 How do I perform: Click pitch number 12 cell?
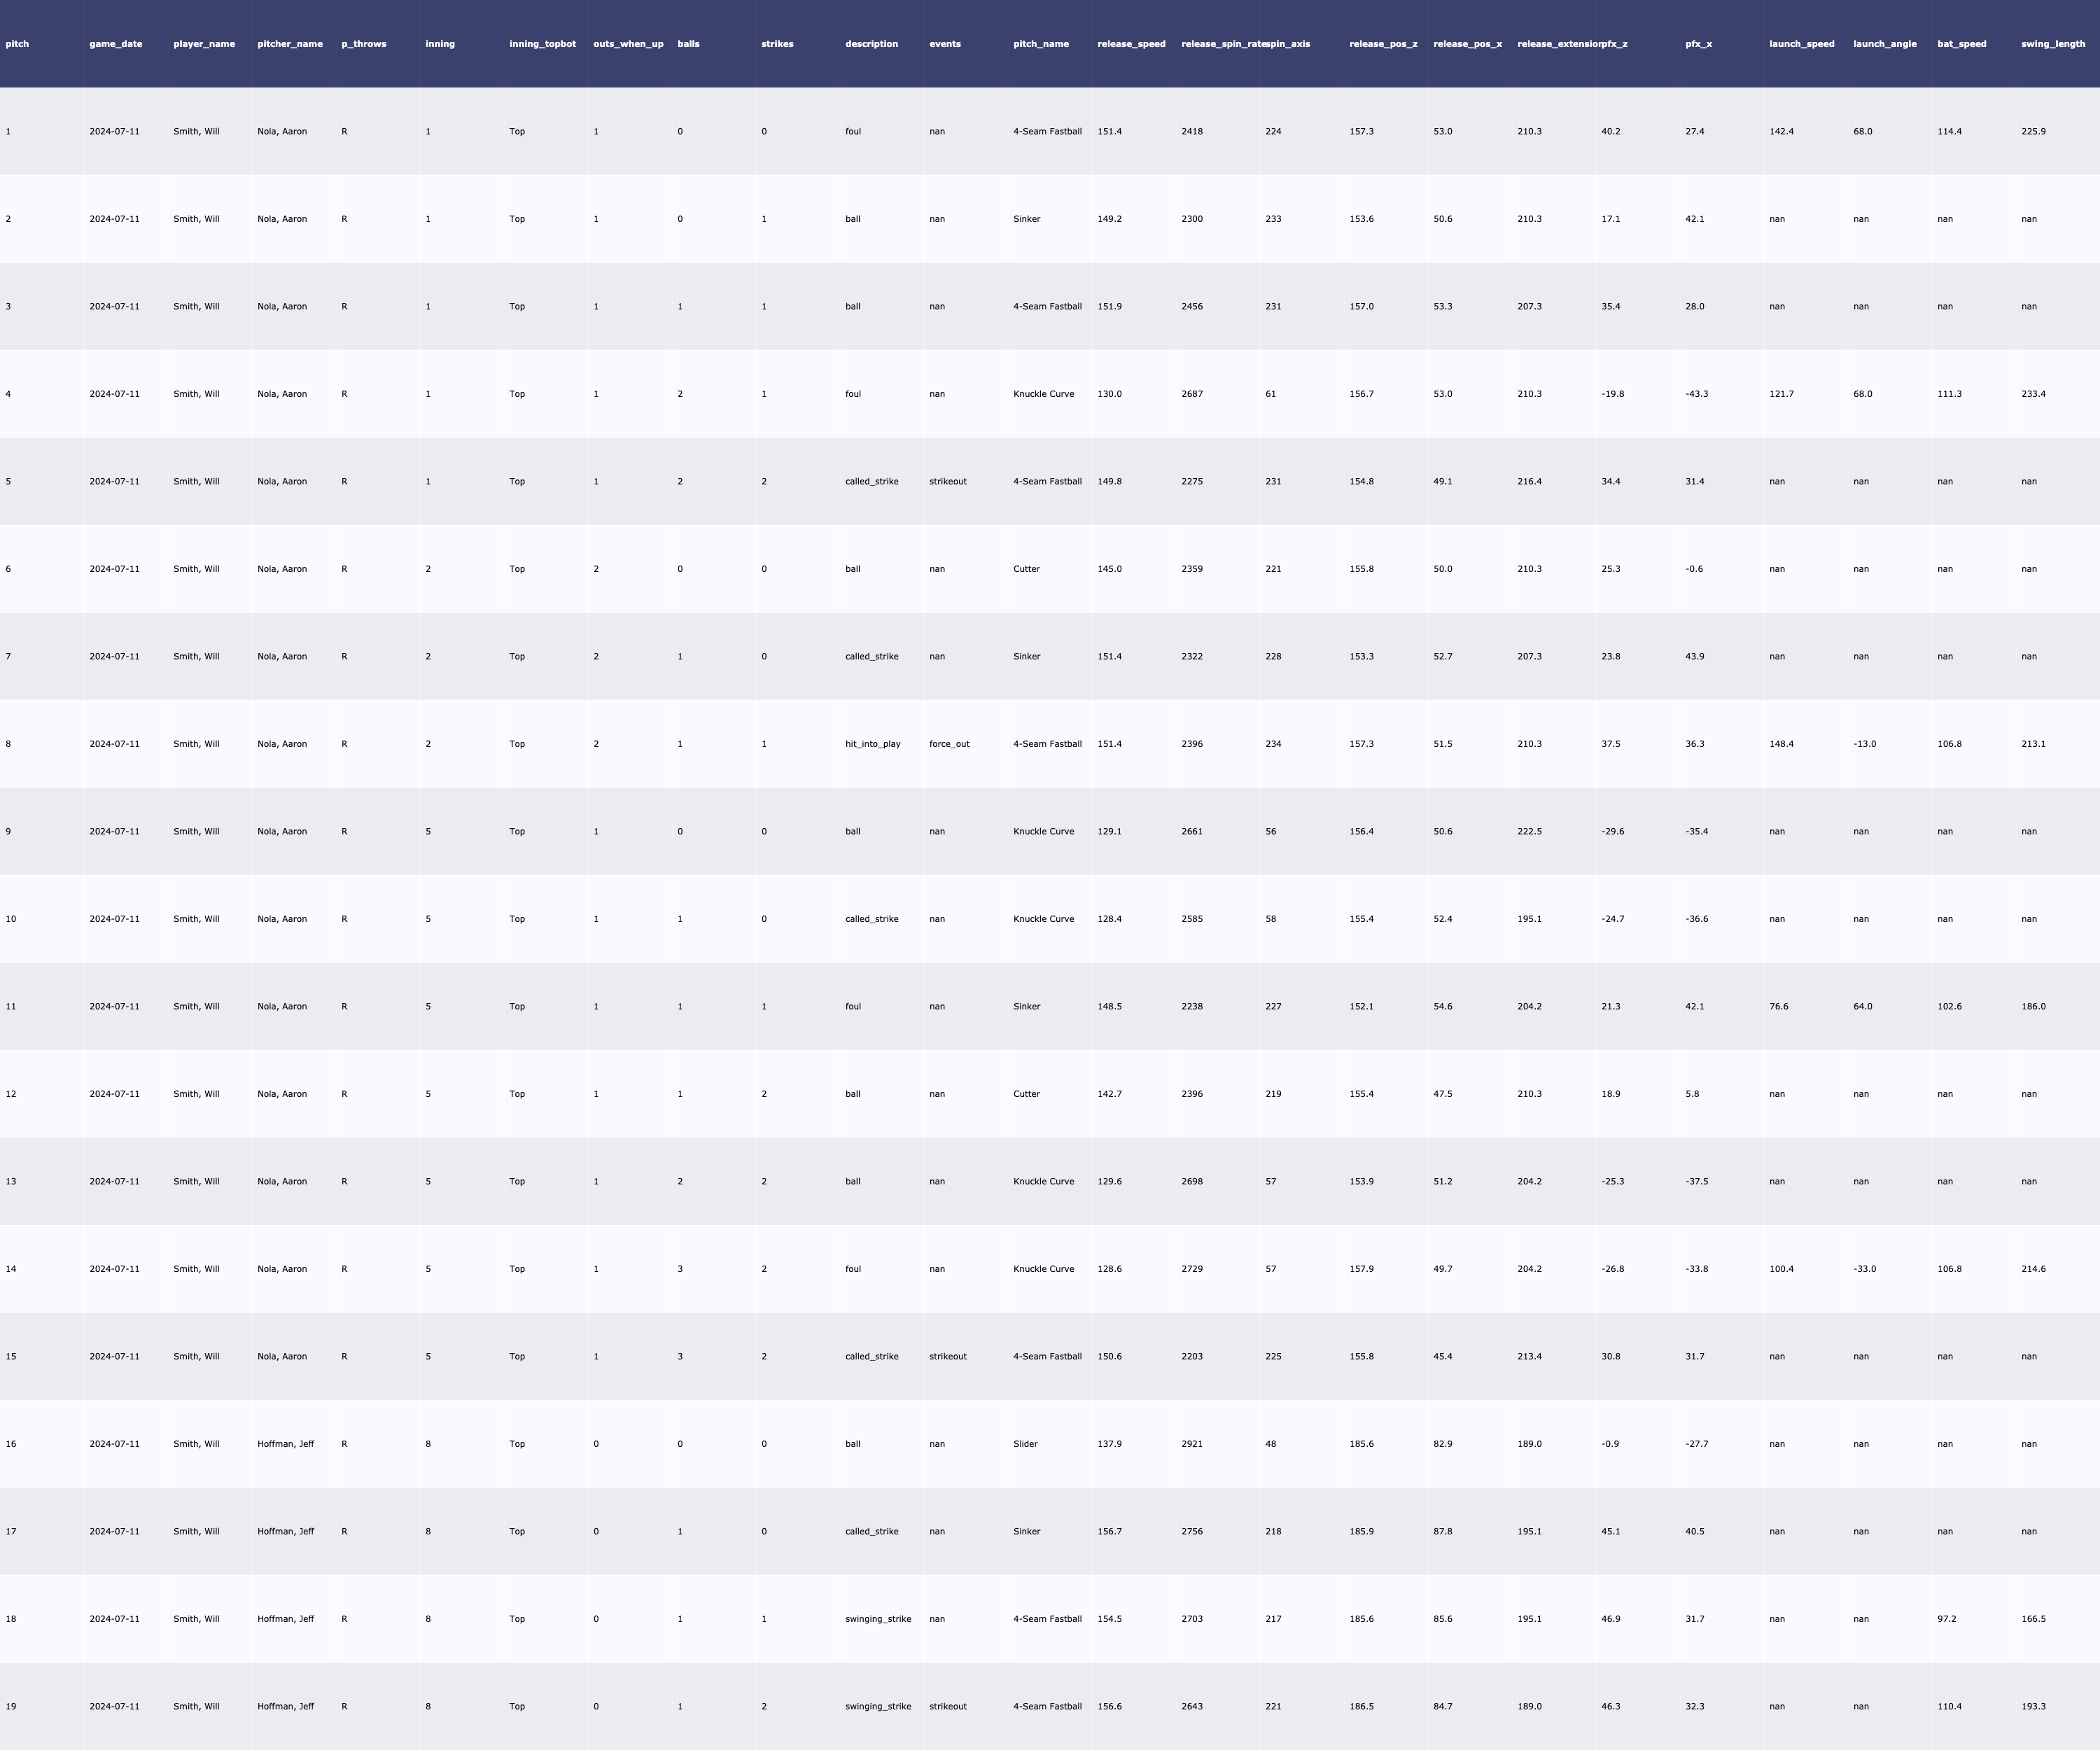11,1094
